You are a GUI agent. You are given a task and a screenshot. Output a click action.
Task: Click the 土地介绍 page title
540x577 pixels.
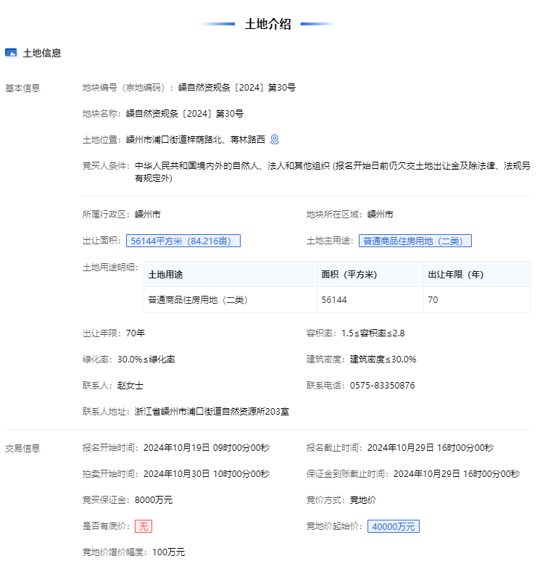pyautogui.click(x=267, y=24)
